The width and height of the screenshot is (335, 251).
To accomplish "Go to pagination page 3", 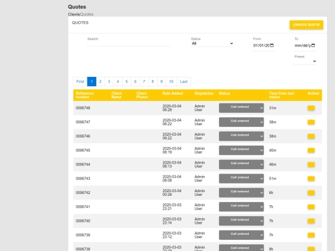I will click(x=109, y=82).
